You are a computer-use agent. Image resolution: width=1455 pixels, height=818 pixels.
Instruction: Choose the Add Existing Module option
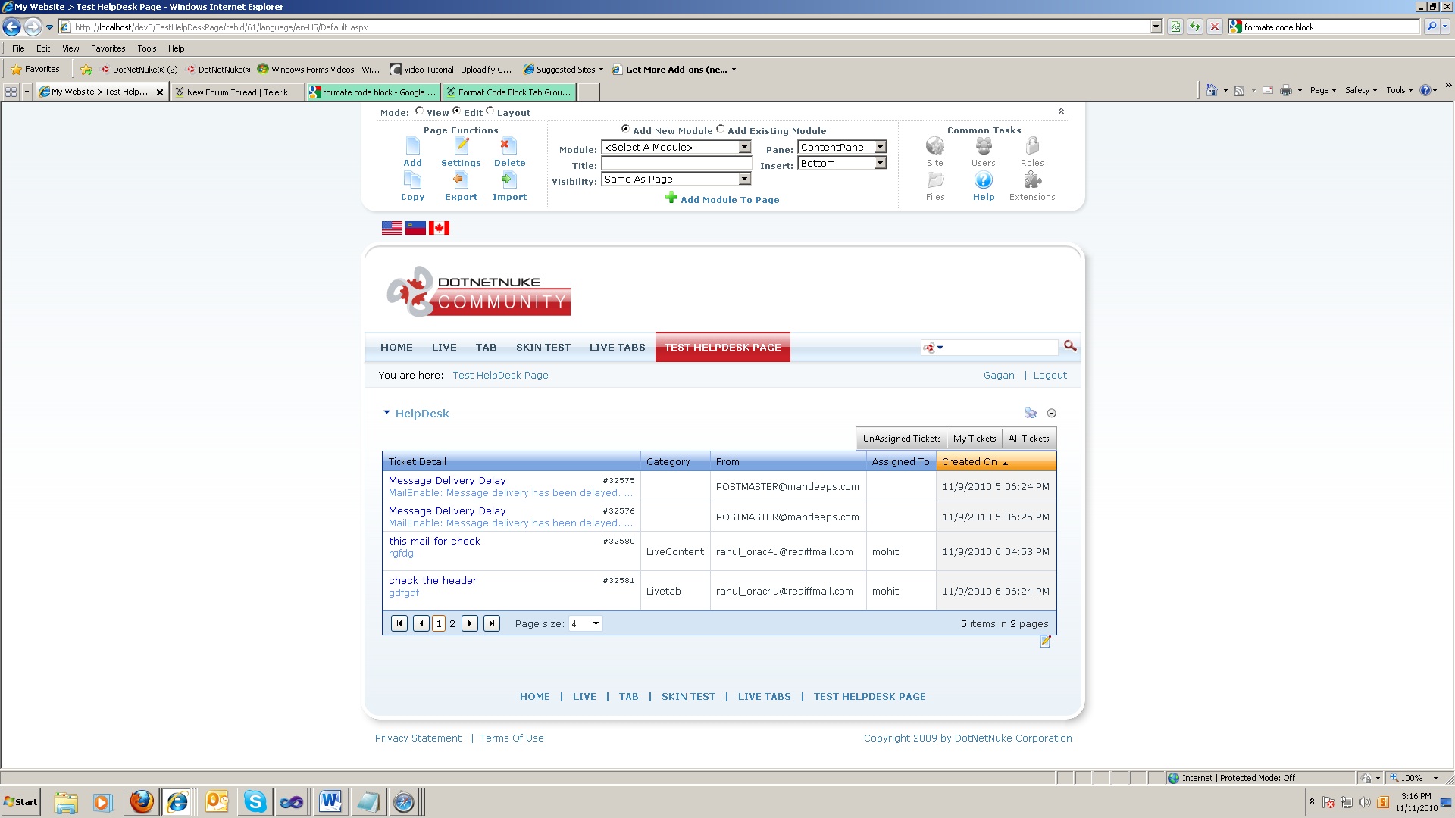click(x=721, y=130)
